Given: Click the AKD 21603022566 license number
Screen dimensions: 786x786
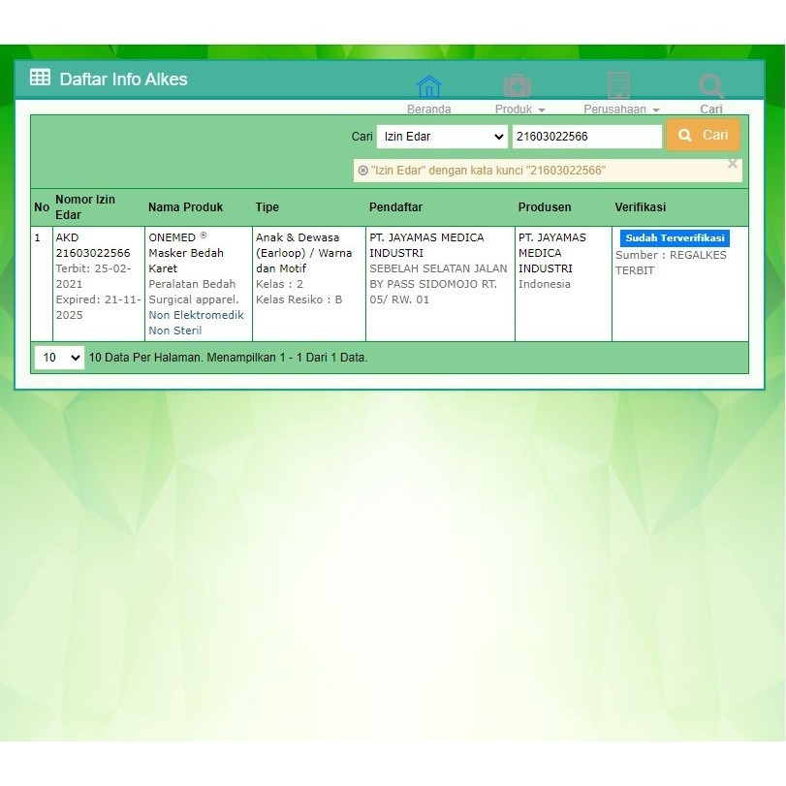Looking at the screenshot, I should click(x=93, y=245).
